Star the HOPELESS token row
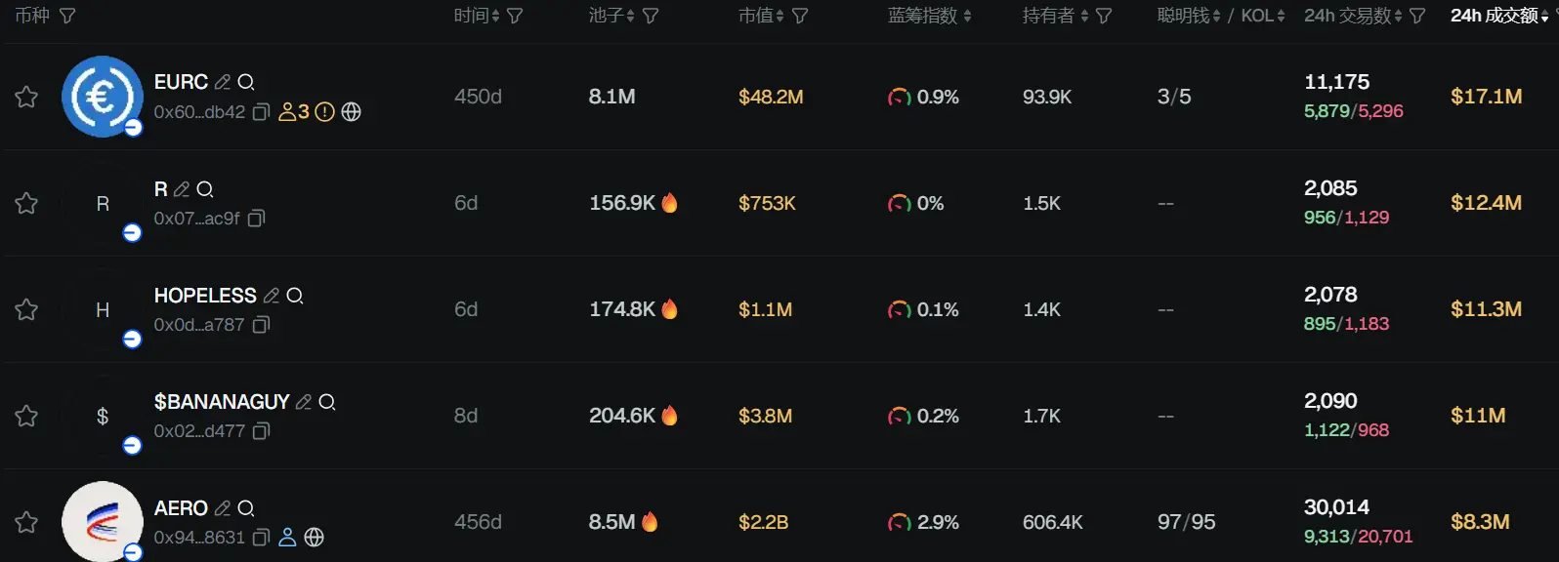The width and height of the screenshot is (1559, 562). coord(26,309)
